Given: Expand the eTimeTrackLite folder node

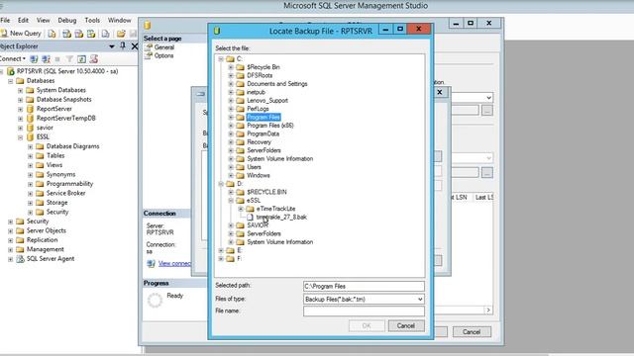Looking at the screenshot, I should (x=241, y=209).
